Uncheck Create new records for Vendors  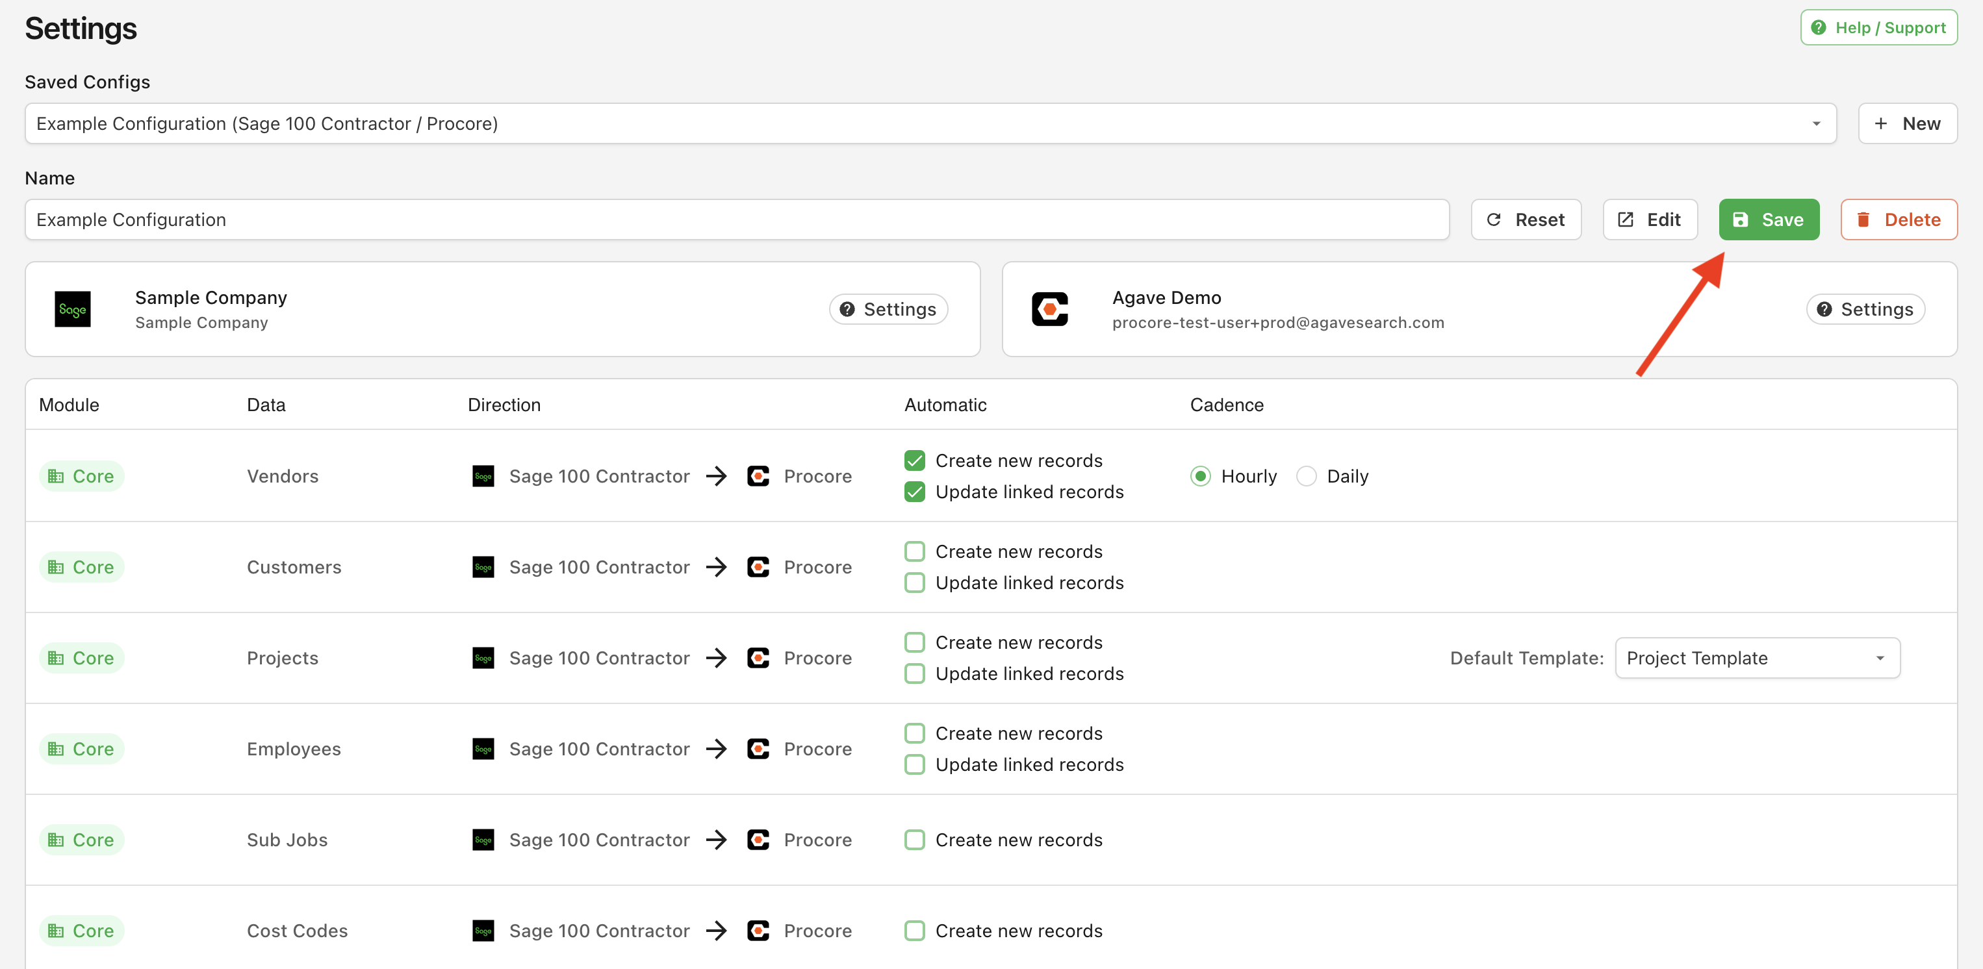pos(915,460)
